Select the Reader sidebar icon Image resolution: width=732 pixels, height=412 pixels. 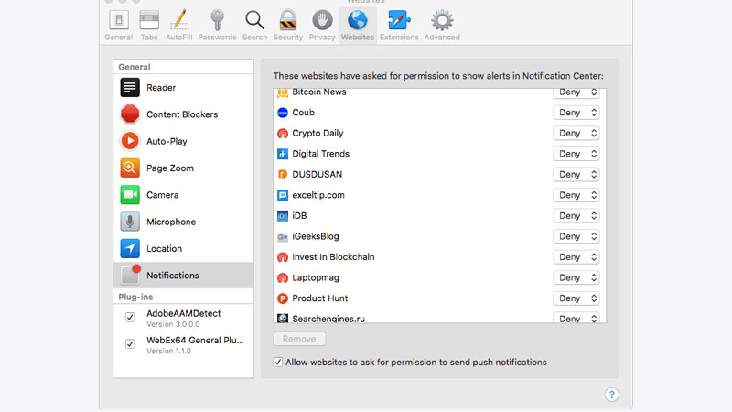click(130, 87)
